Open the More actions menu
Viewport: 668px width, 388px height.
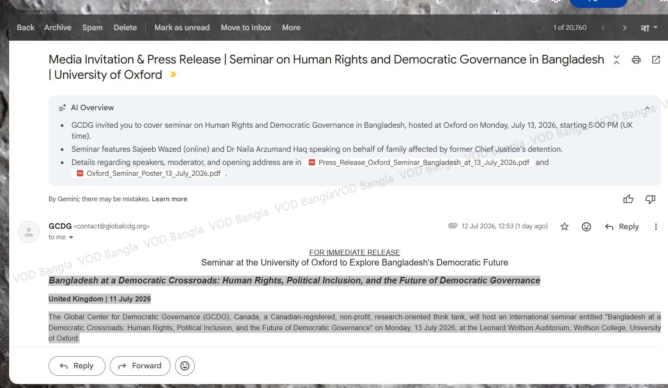pos(291,28)
